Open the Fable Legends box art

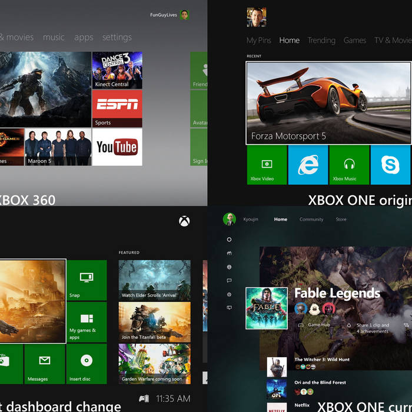267,308
